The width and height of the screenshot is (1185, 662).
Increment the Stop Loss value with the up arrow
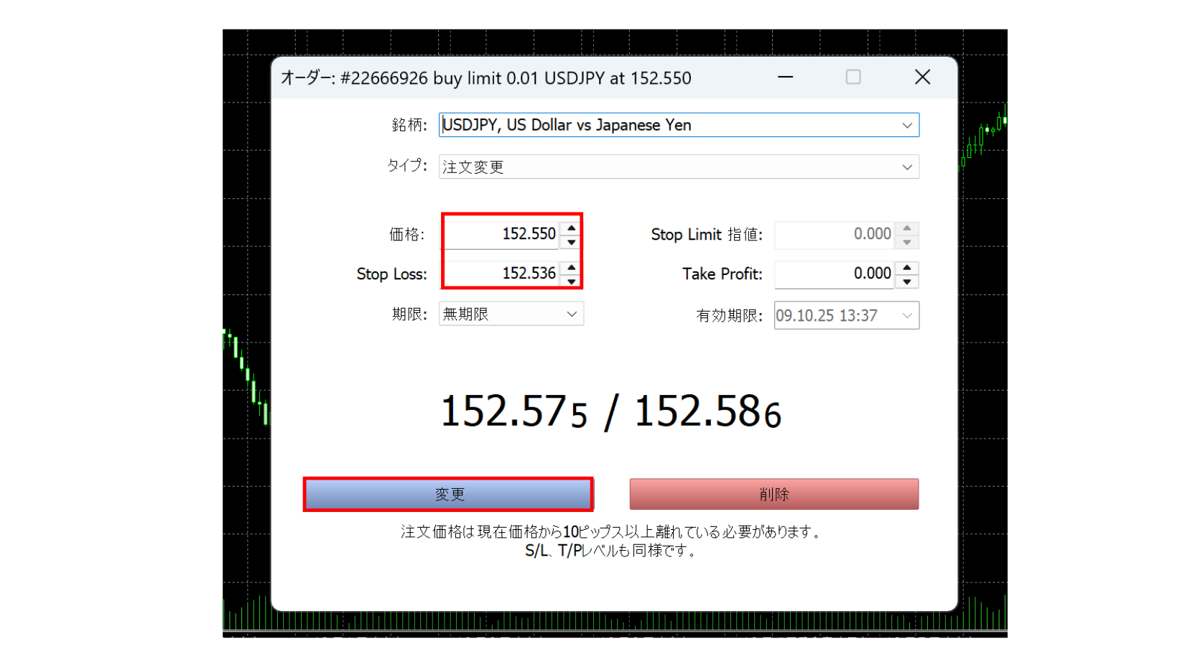coord(570,267)
